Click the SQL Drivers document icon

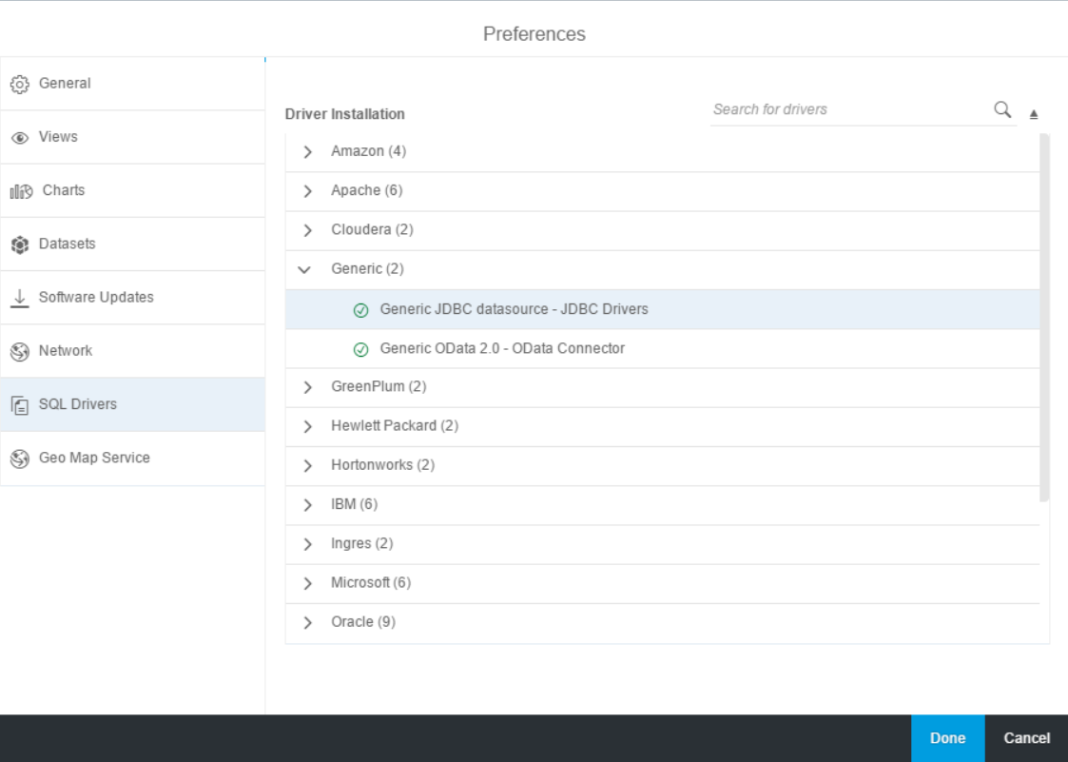(20, 405)
